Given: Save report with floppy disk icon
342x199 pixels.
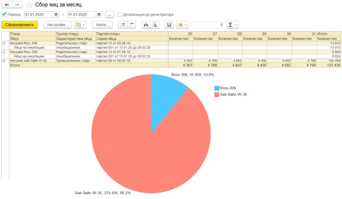Looking at the screenshot, I should (x=169, y=25).
